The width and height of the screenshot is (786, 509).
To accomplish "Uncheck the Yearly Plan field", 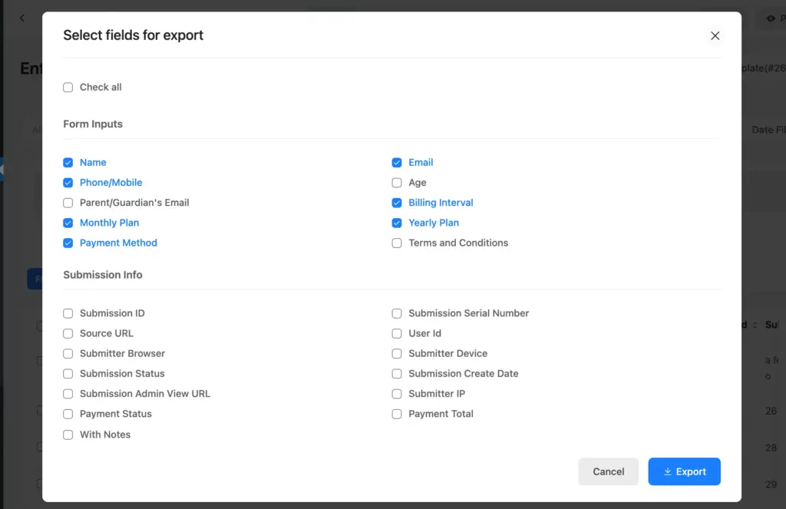I will pyautogui.click(x=396, y=223).
